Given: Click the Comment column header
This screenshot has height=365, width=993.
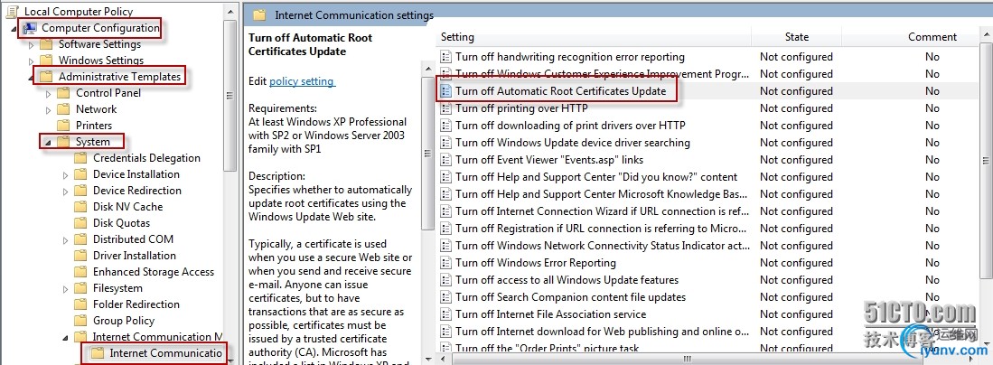Looking at the screenshot, I should click(932, 37).
